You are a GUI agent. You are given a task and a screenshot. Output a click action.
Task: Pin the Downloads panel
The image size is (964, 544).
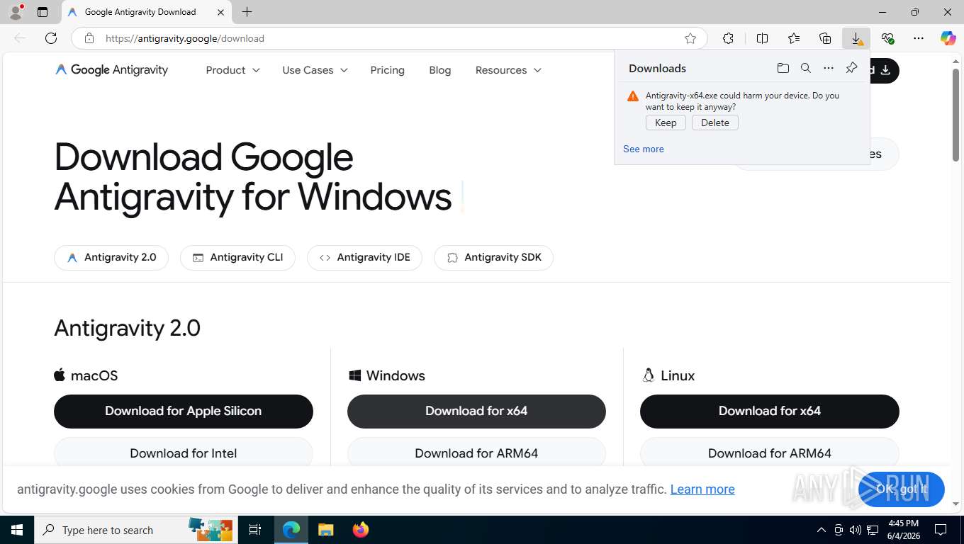(x=851, y=68)
